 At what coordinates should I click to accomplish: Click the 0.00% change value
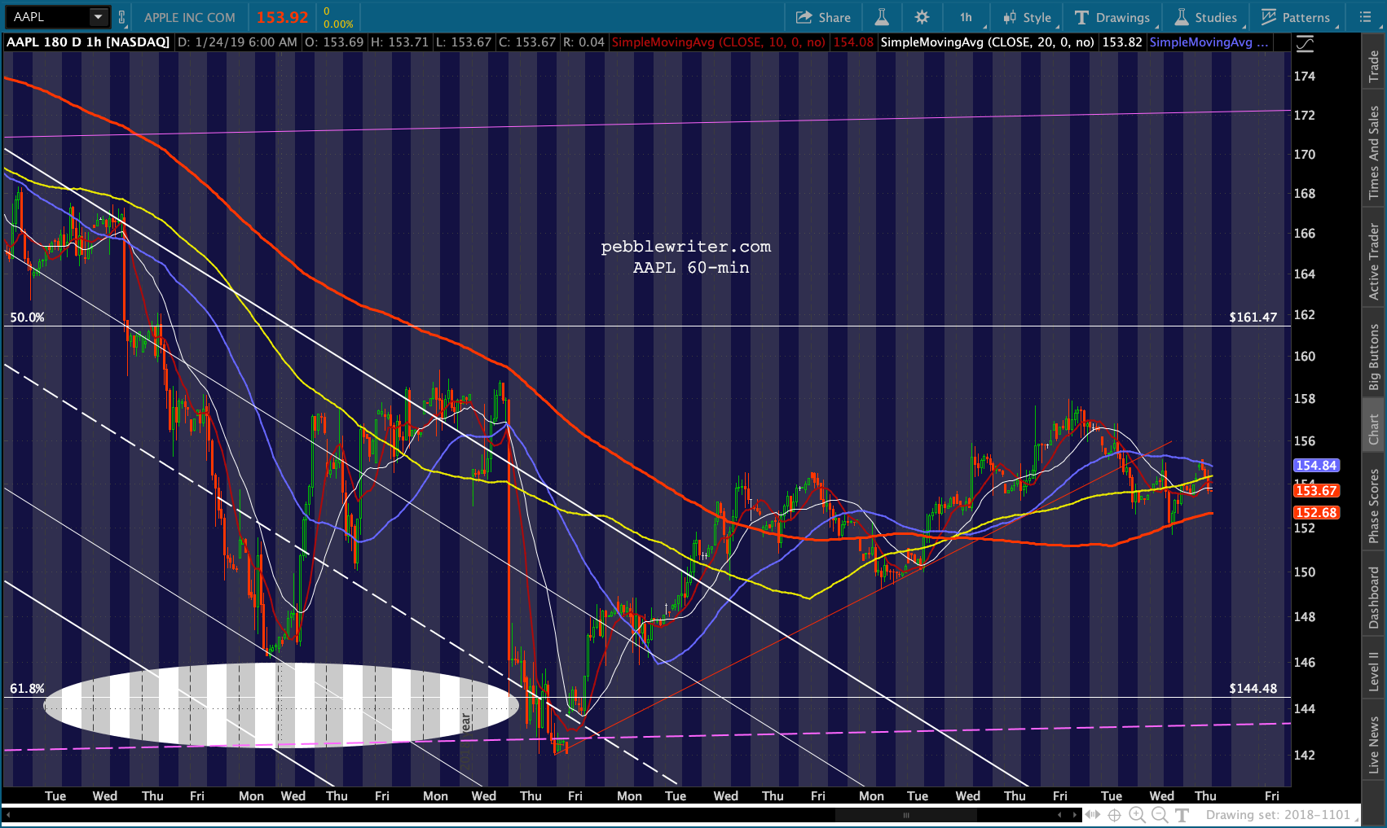click(338, 24)
